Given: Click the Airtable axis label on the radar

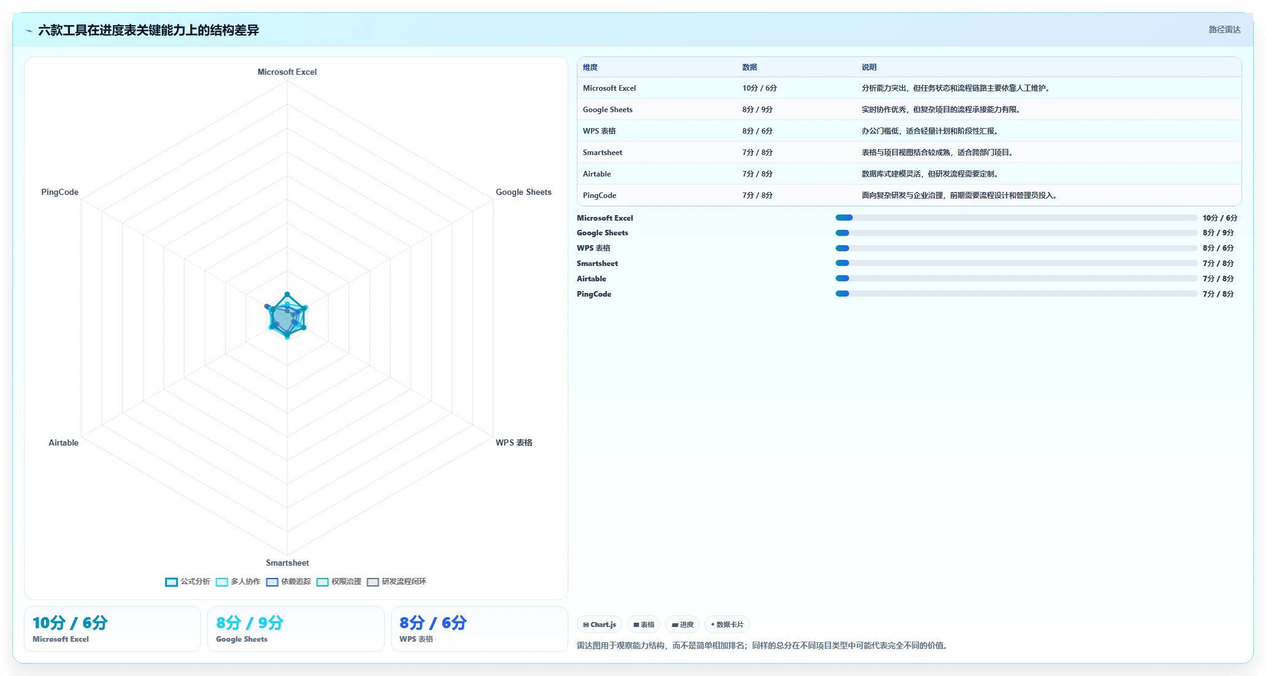Looking at the screenshot, I should [63, 442].
